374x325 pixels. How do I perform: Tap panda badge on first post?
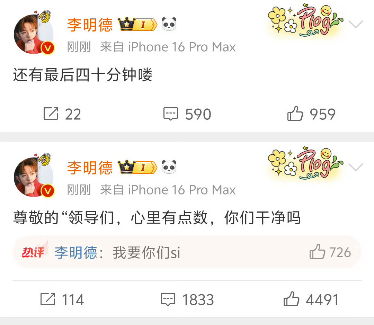tap(169, 24)
